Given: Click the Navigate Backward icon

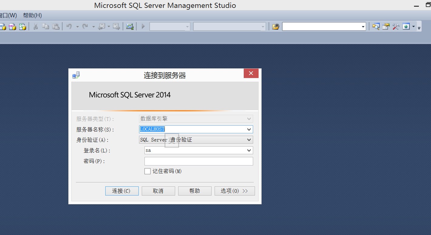Looking at the screenshot, I should click(102, 27).
